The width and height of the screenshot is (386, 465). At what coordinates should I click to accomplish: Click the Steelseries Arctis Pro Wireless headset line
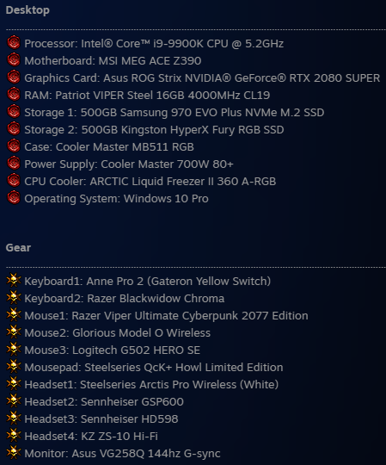pyautogui.click(x=151, y=384)
